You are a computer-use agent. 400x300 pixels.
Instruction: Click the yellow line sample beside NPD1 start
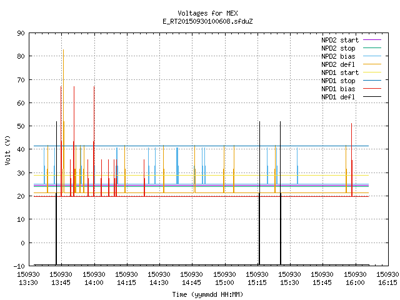tap(372, 72)
